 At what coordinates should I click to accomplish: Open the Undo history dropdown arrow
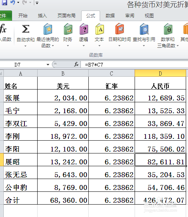(18, 3)
